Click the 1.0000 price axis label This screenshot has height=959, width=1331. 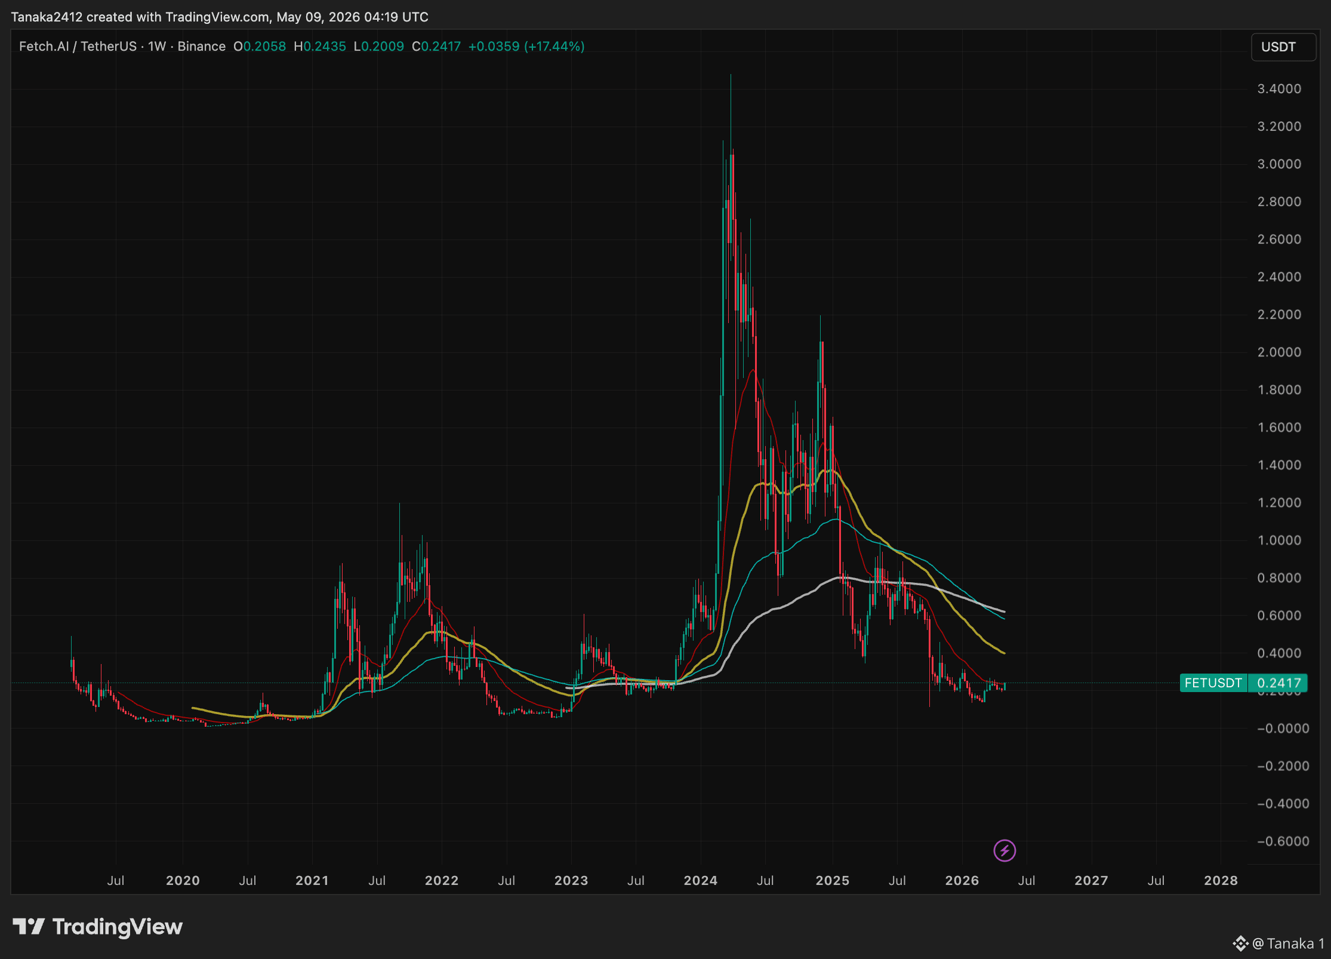pyautogui.click(x=1279, y=540)
